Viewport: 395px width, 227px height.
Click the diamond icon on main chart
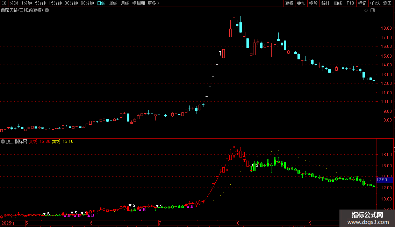pyautogui.click(x=366, y=10)
